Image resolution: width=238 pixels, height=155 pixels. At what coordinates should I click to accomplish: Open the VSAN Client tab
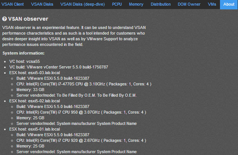click(13, 4)
